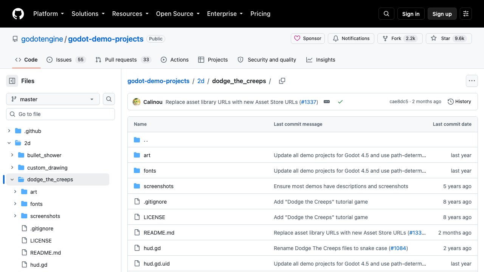Open pull request #1337 link in commit bar

tap(309, 102)
